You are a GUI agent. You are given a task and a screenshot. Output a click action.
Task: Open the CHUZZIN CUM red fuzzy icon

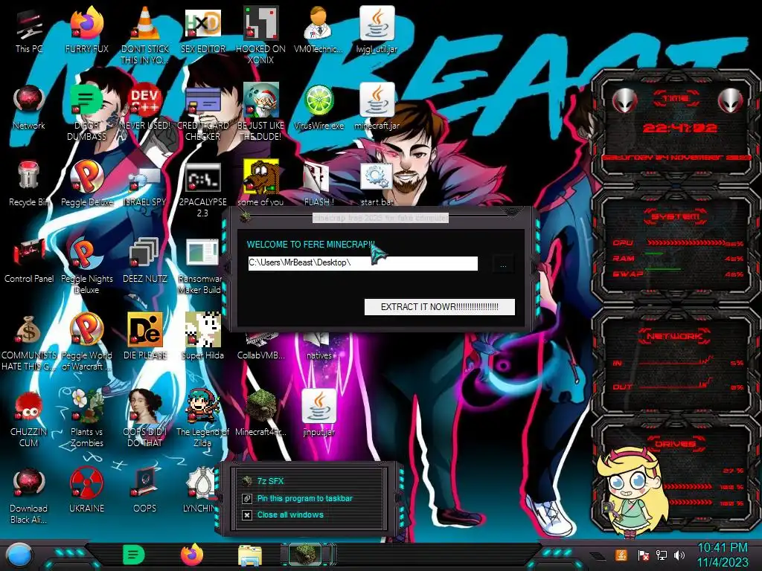29,419
